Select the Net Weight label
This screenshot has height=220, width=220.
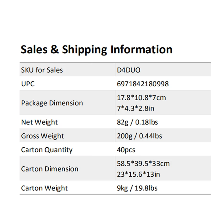39,122
